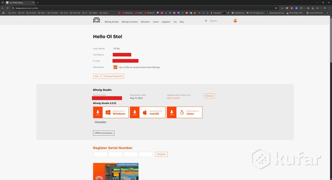
Task: Open browser downloads icon
Action: tap(313, 8)
